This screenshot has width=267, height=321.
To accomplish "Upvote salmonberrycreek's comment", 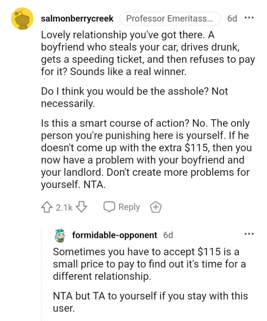I will tap(47, 207).
